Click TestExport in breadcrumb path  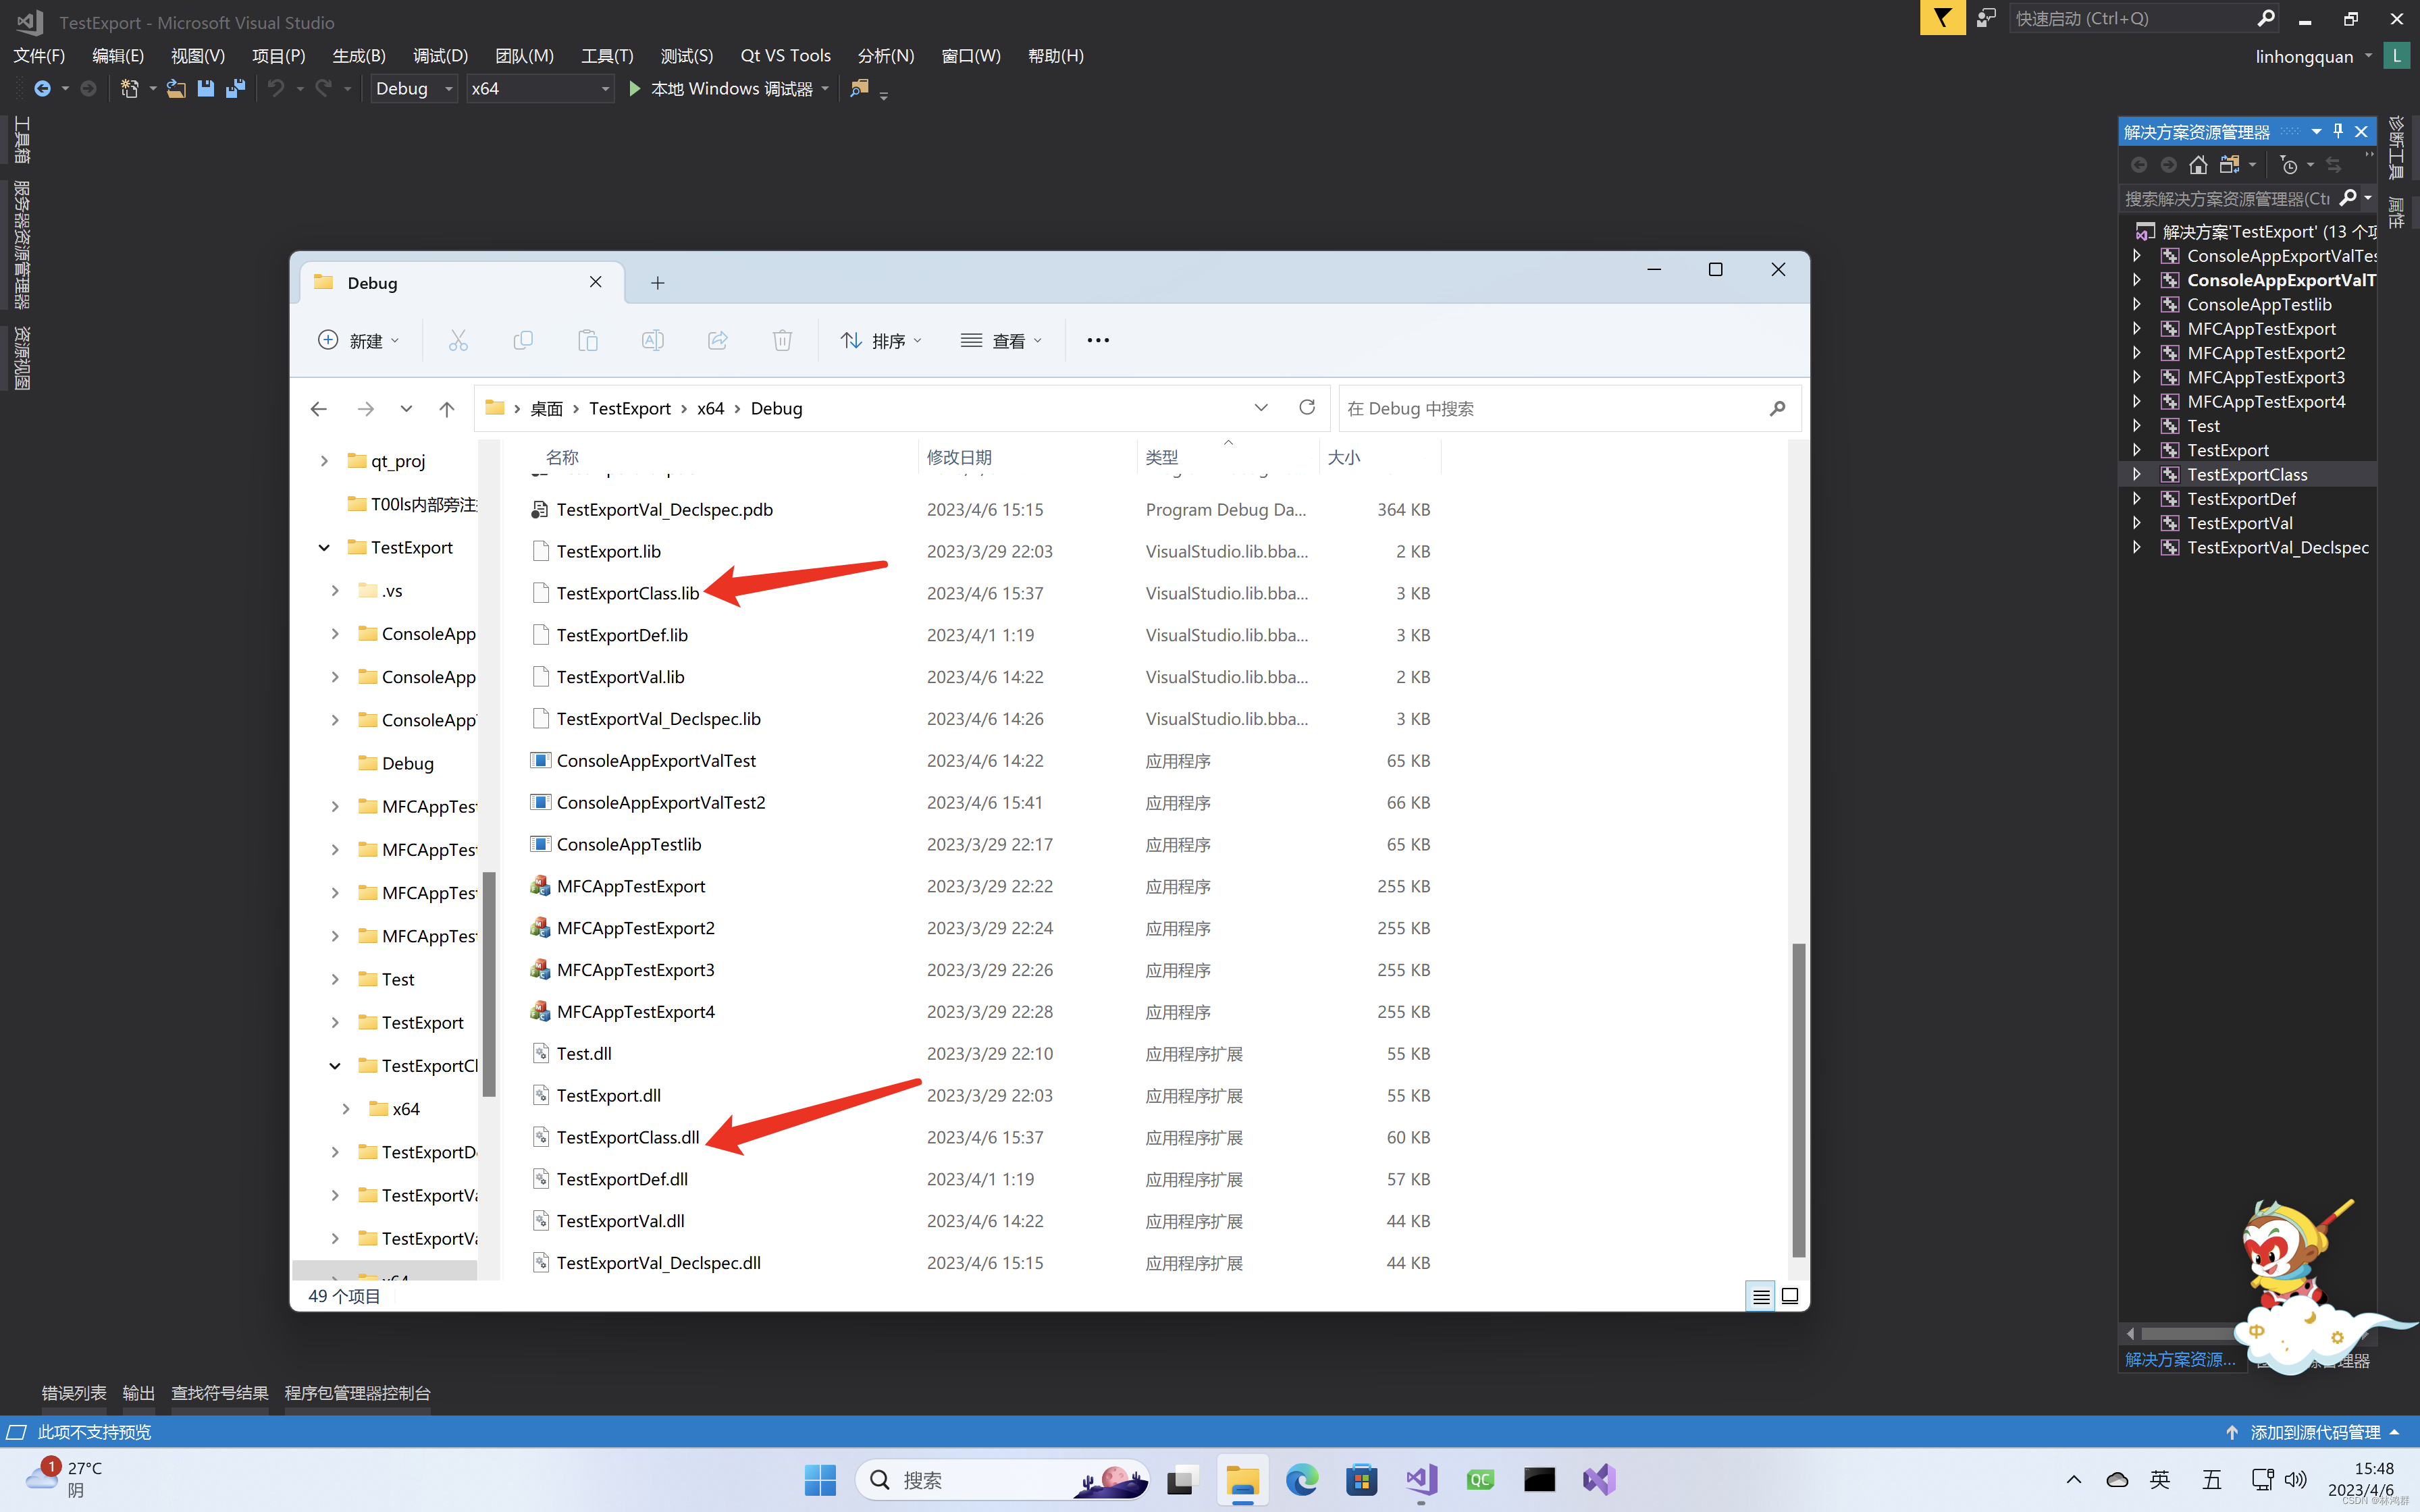tap(629, 408)
